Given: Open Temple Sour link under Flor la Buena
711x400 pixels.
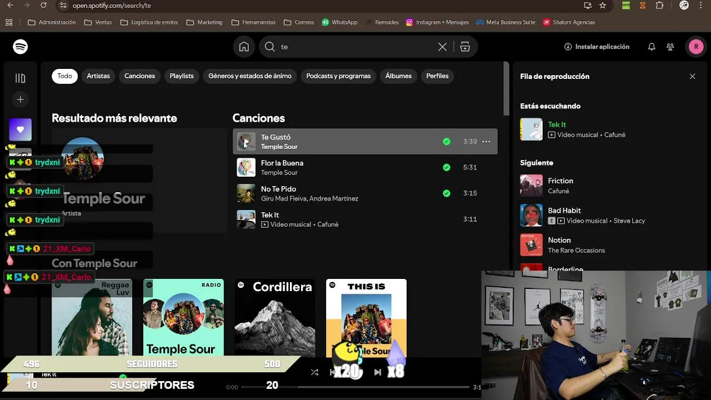Looking at the screenshot, I should (279, 173).
